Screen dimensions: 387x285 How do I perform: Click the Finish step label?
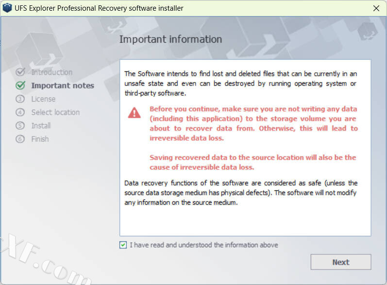click(x=40, y=139)
